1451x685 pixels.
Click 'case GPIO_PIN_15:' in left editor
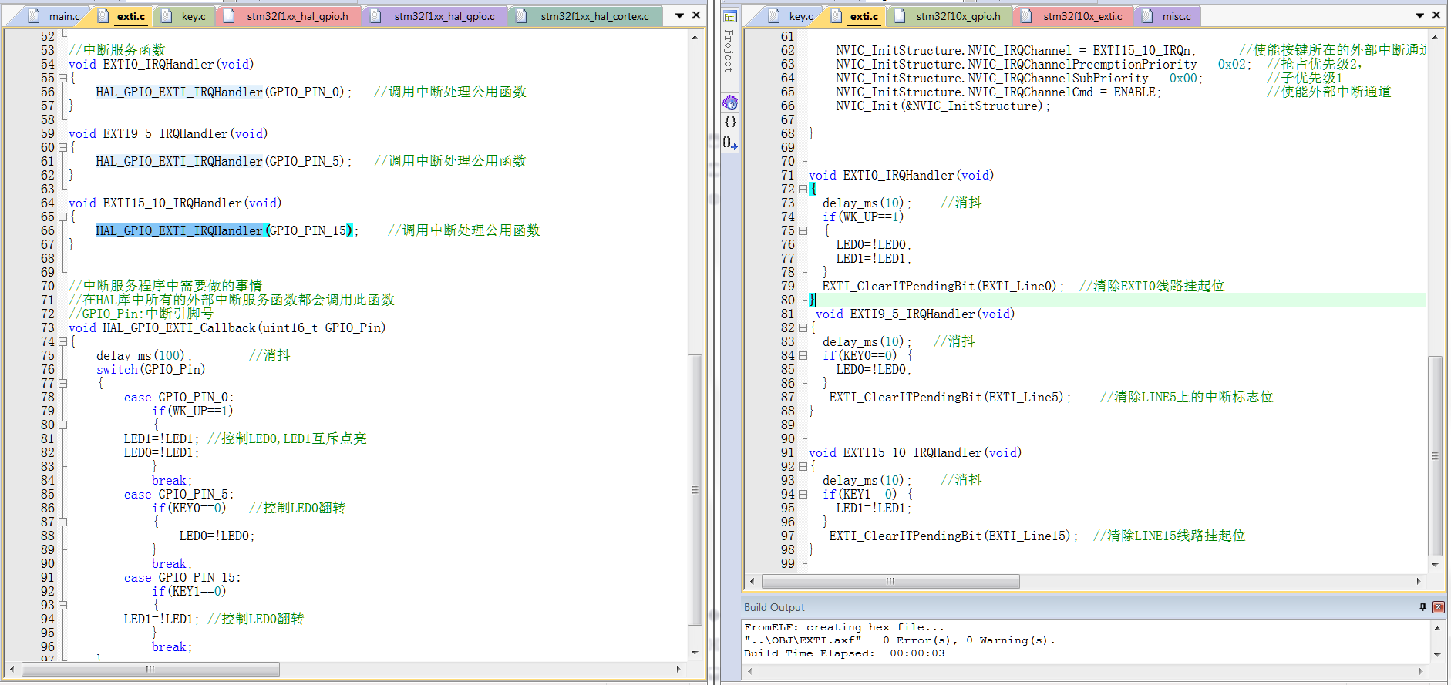(182, 577)
